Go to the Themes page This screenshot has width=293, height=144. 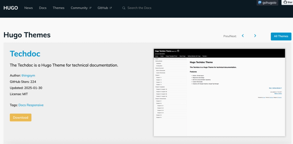pos(59,8)
